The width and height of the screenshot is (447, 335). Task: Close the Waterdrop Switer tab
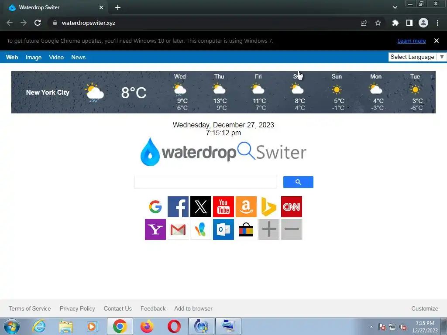click(101, 7)
